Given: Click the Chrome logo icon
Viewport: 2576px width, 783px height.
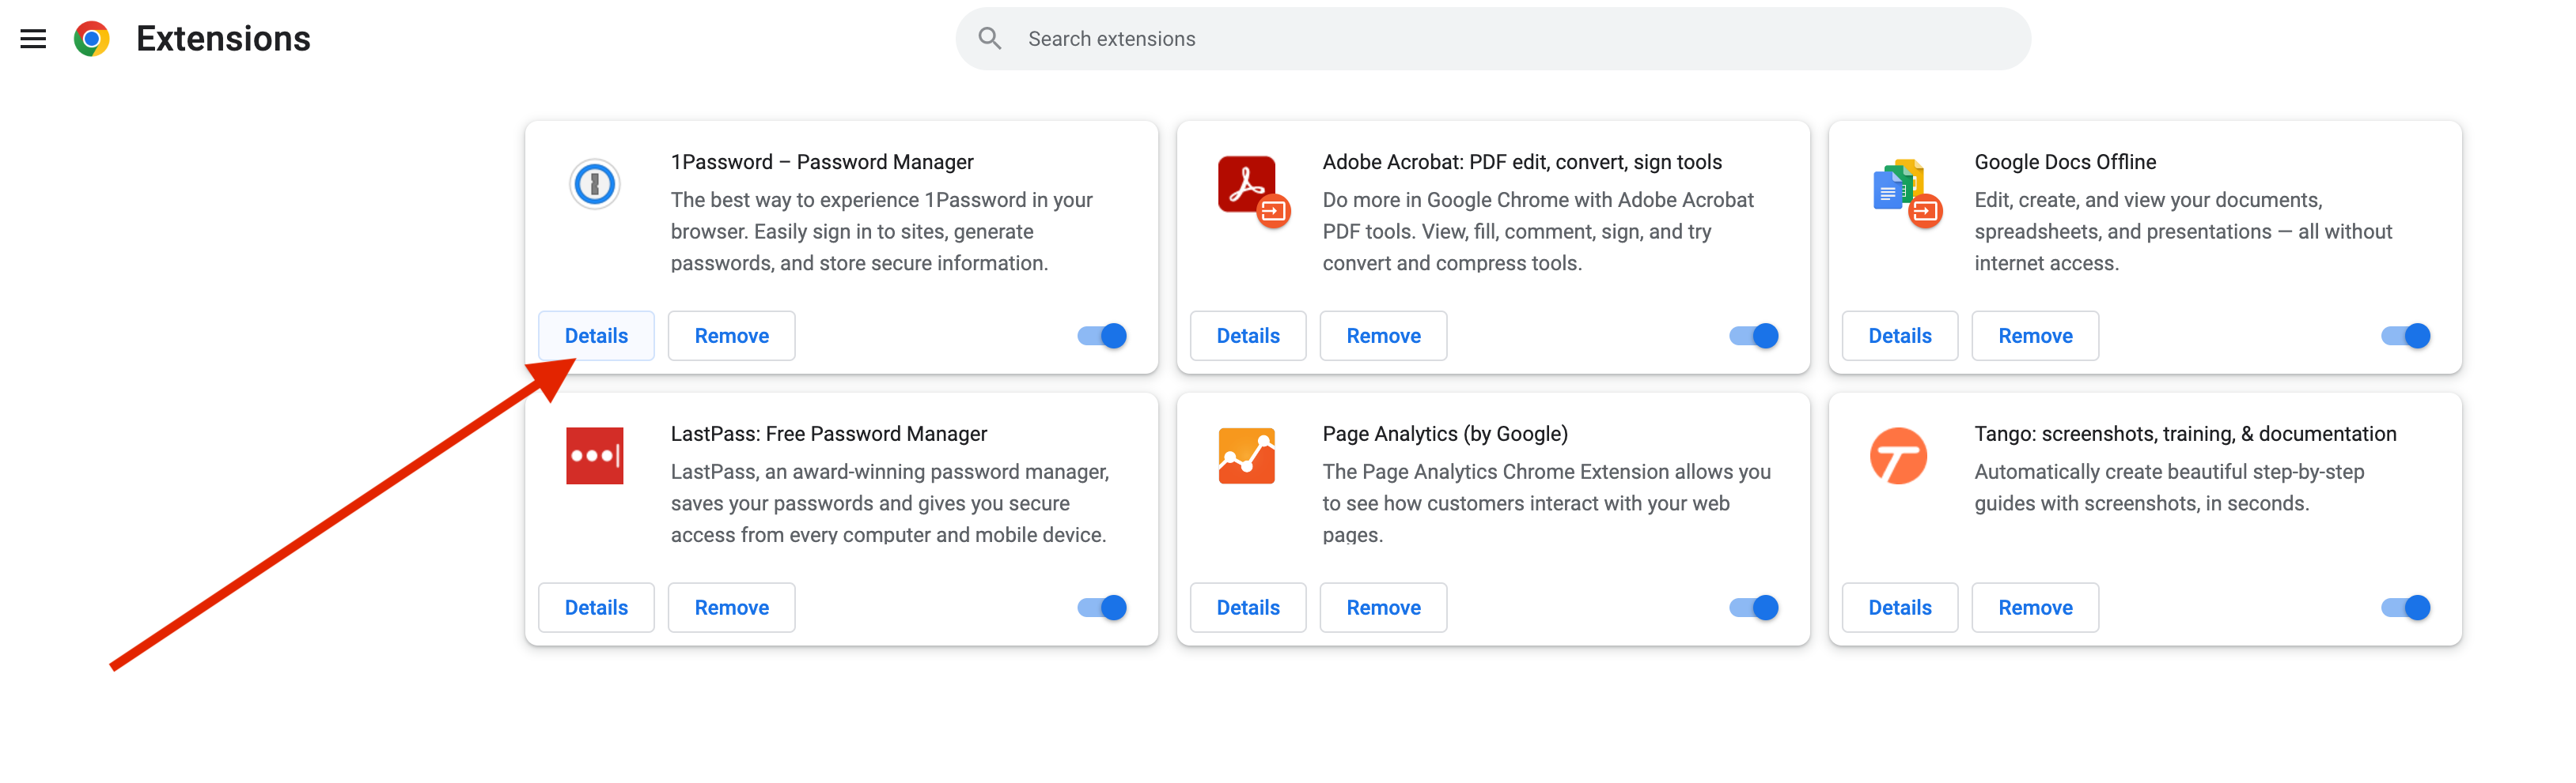Looking at the screenshot, I should click(92, 39).
